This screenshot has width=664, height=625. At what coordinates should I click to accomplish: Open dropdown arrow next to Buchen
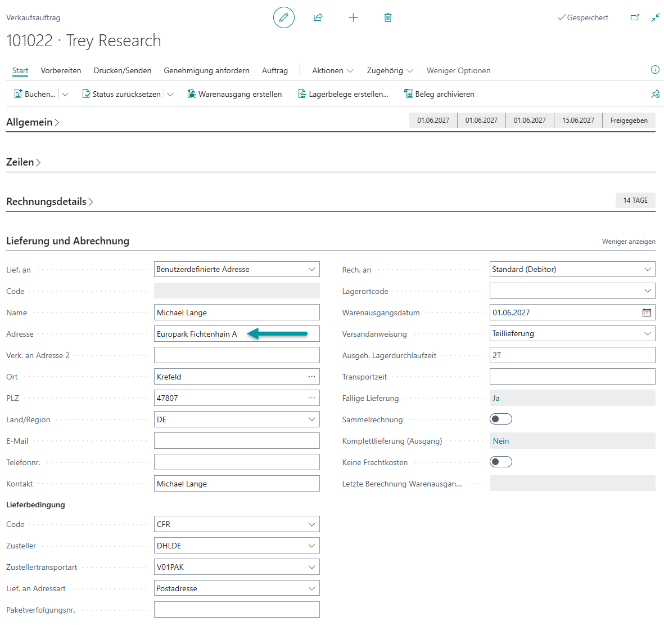click(65, 94)
